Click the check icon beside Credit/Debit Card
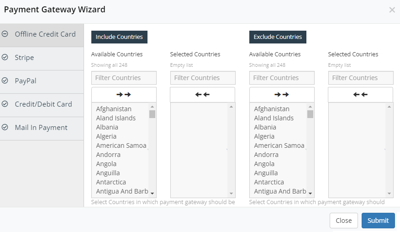400x232 pixels. pos(5,104)
